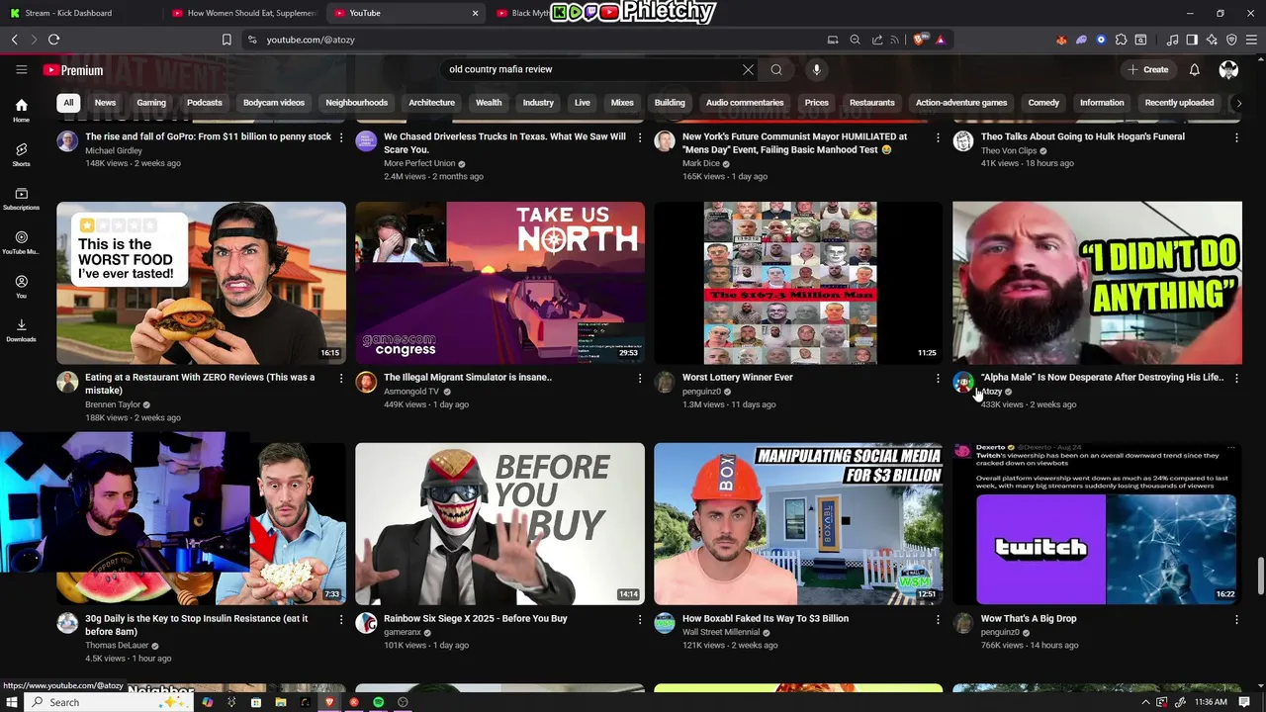Click the YouTube Premium logo
The height and width of the screenshot is (712, 1266).
coord(73,70)
